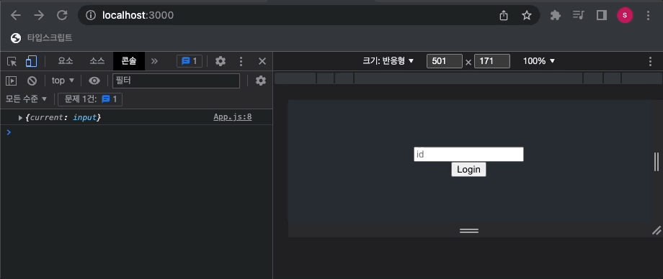Toggle the browser side panel
The height and width of the screenshot is (279, 663).
click(x=601, y=16)
